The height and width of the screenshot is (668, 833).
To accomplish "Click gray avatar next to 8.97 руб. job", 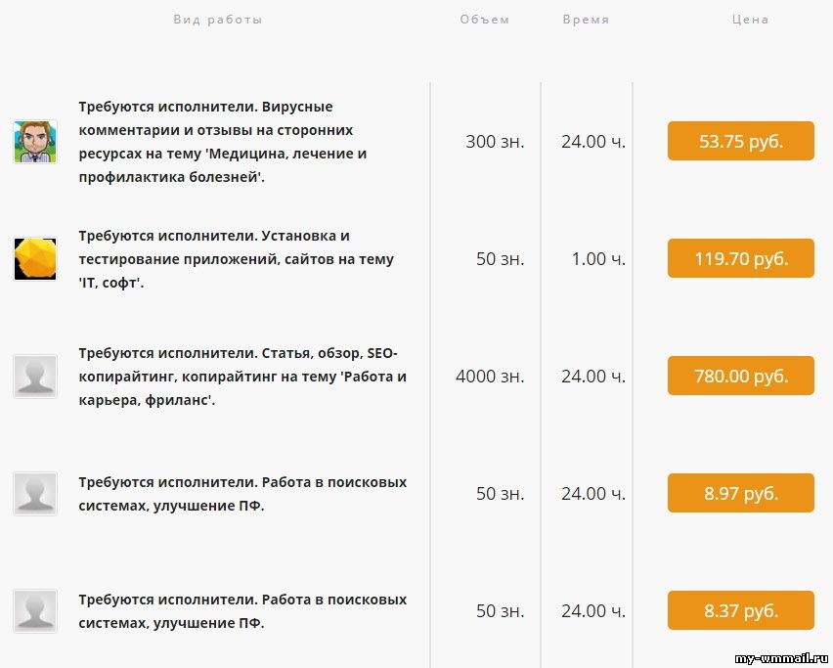I will [x=35, y=494].
